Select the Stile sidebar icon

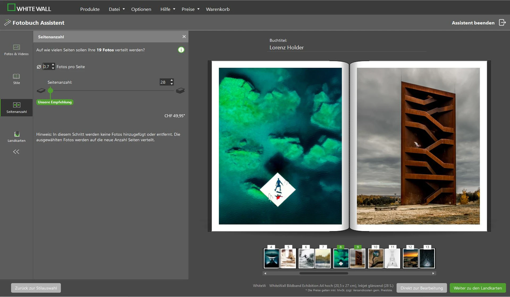tap(16, 79)
